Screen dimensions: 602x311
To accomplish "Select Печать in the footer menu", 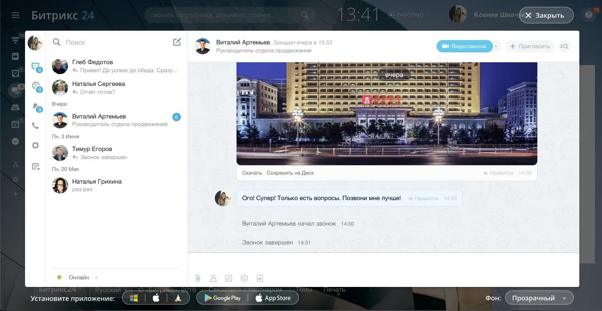I will pos(334,289).
